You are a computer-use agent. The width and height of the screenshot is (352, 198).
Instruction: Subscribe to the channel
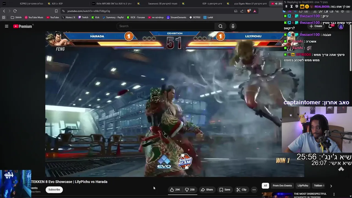coord(54,189)
